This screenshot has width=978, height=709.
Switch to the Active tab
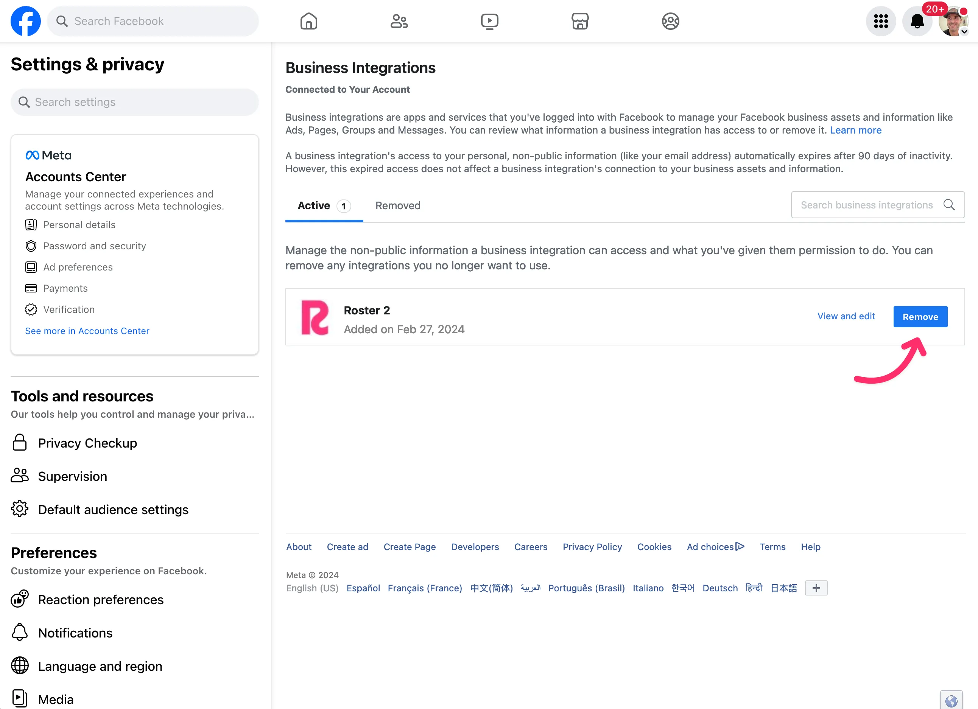tap(324, 205)
